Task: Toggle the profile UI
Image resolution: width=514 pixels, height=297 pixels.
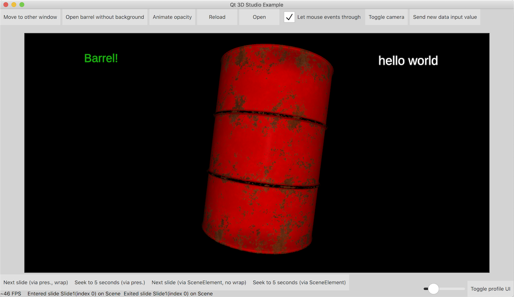Action: (x=490, y=289)
